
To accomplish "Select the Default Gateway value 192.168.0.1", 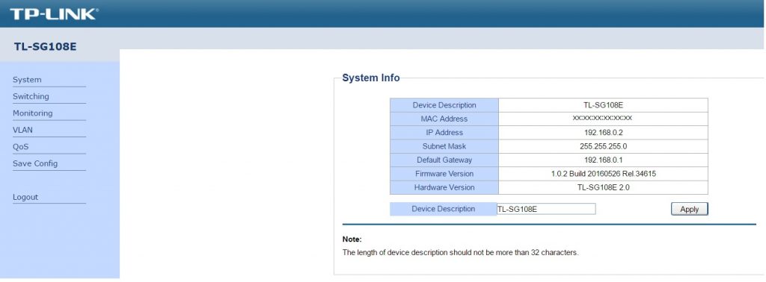I will point(603,160).
